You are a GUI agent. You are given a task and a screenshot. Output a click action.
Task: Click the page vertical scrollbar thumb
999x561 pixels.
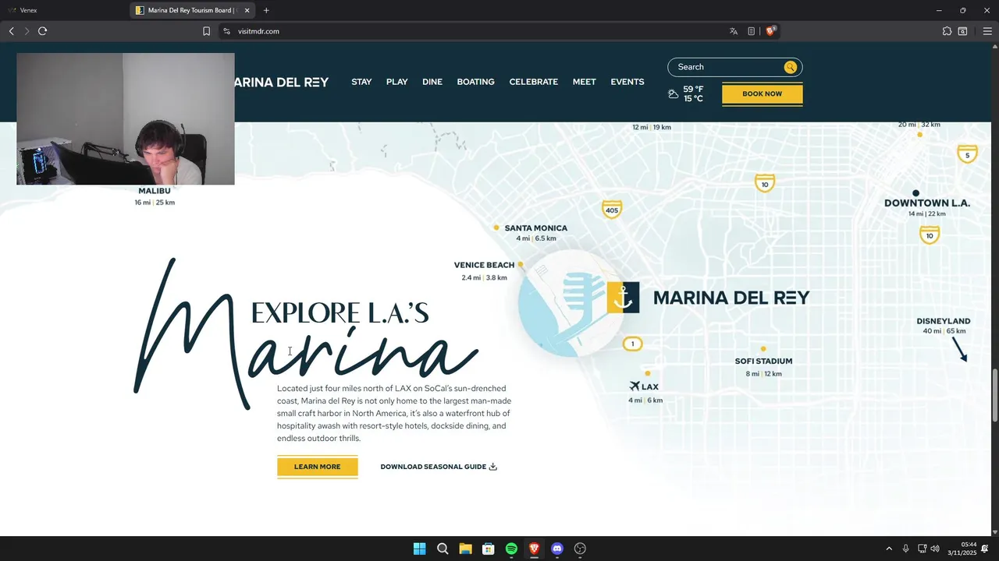(994, 396)
